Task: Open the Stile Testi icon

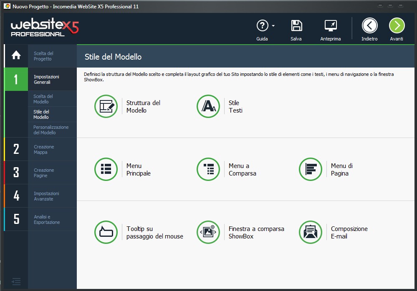Action: tap(208, 106)
